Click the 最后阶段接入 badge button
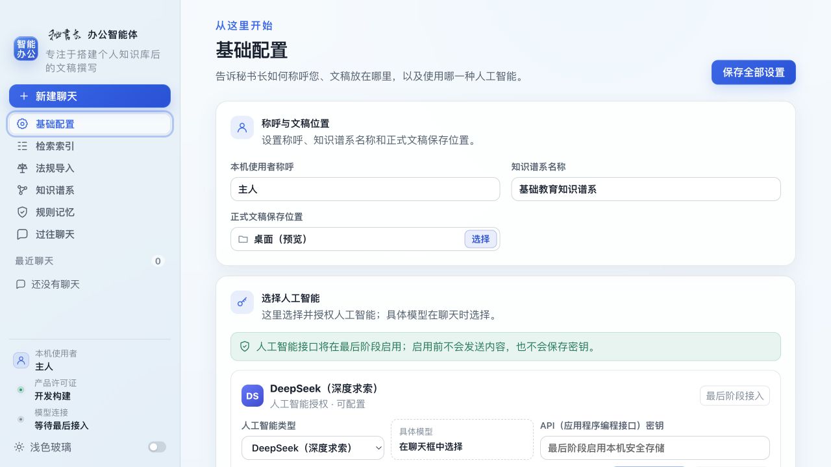Viewport: 831px width, 467px height. pos(735,396)
